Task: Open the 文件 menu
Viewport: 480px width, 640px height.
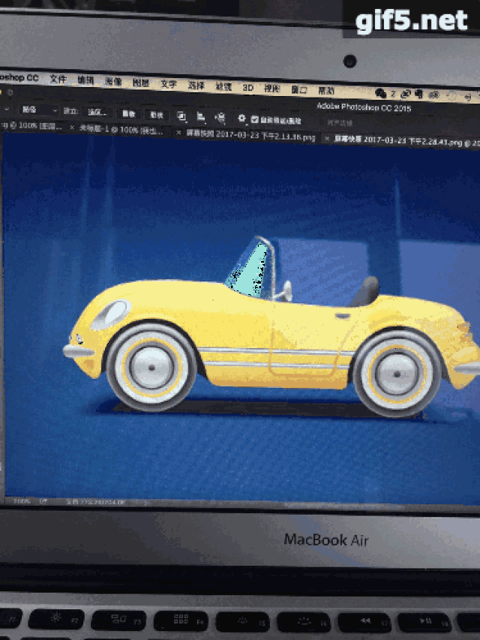Action: [58, 80]
